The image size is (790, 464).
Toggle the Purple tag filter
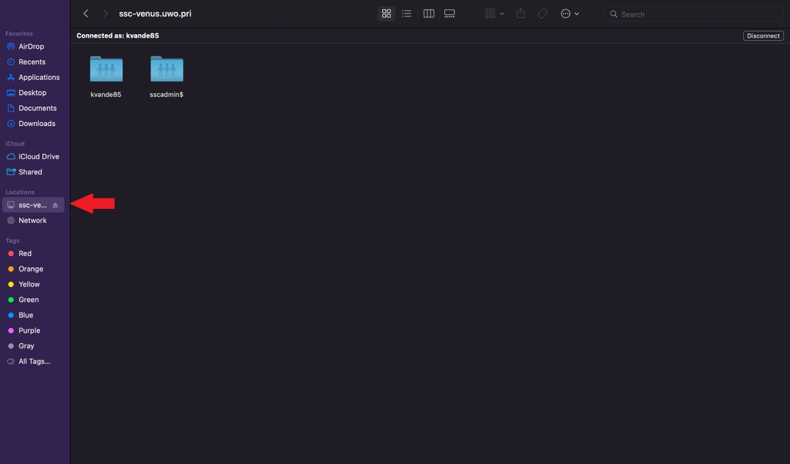pos(29,330)
